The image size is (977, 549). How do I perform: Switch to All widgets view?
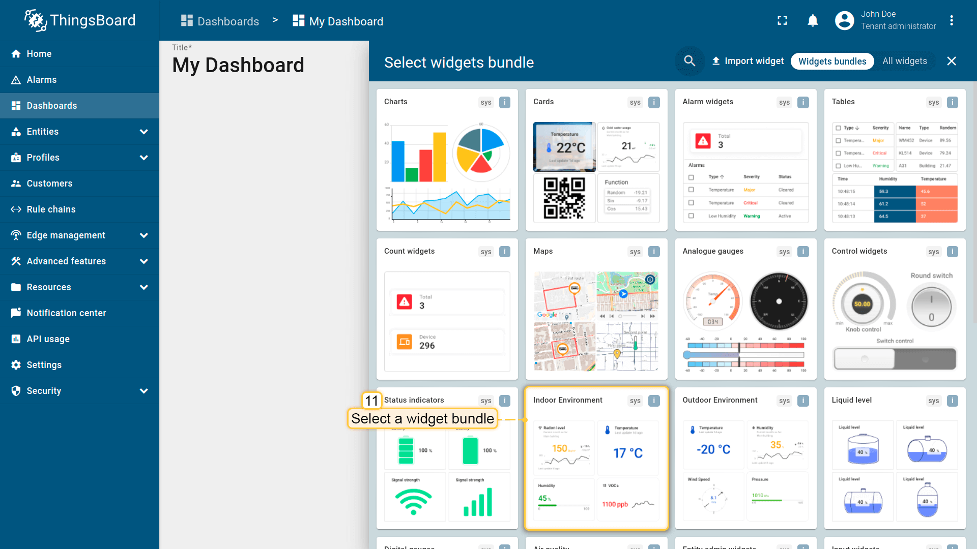(904, 61)
